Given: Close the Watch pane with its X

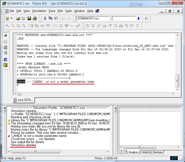Looking at the screenshot, I should [115, 108].
